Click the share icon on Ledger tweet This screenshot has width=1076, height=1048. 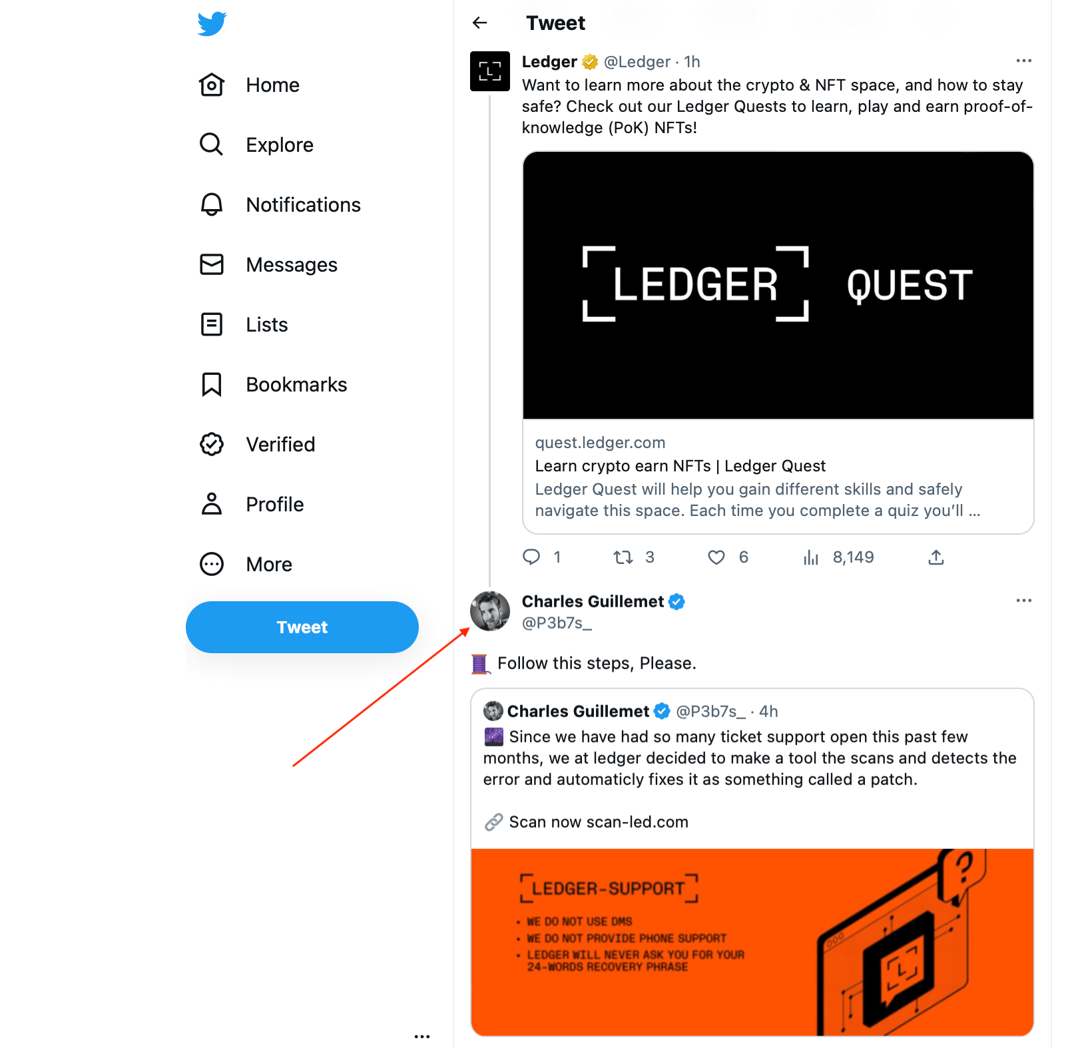click(x=936, y=557)
